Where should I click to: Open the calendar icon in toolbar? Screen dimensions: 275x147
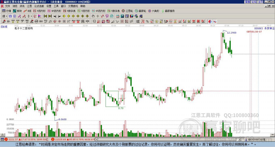click(x=118, y=16)
